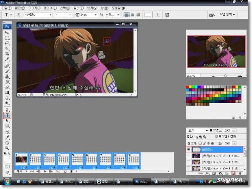
Task: Toggle text orientation in options bar
Action: point(19,15)
